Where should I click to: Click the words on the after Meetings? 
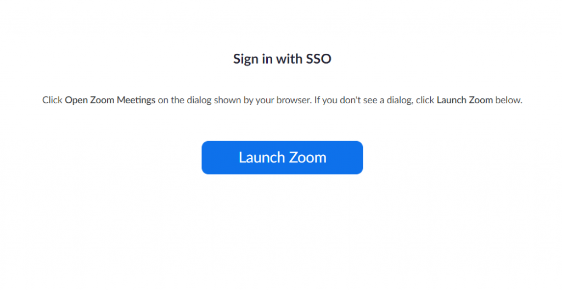171,100
